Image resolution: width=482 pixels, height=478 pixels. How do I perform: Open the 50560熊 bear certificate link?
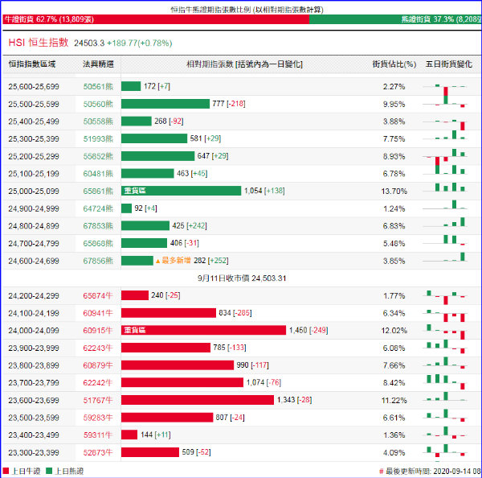pos(98,104)
